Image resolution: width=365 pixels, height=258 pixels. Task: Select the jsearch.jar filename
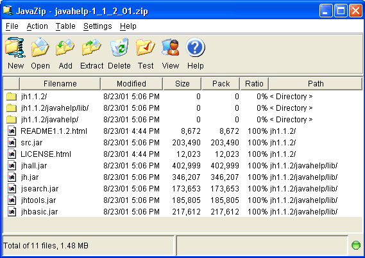pyautogui.click(x=40, y=189)
